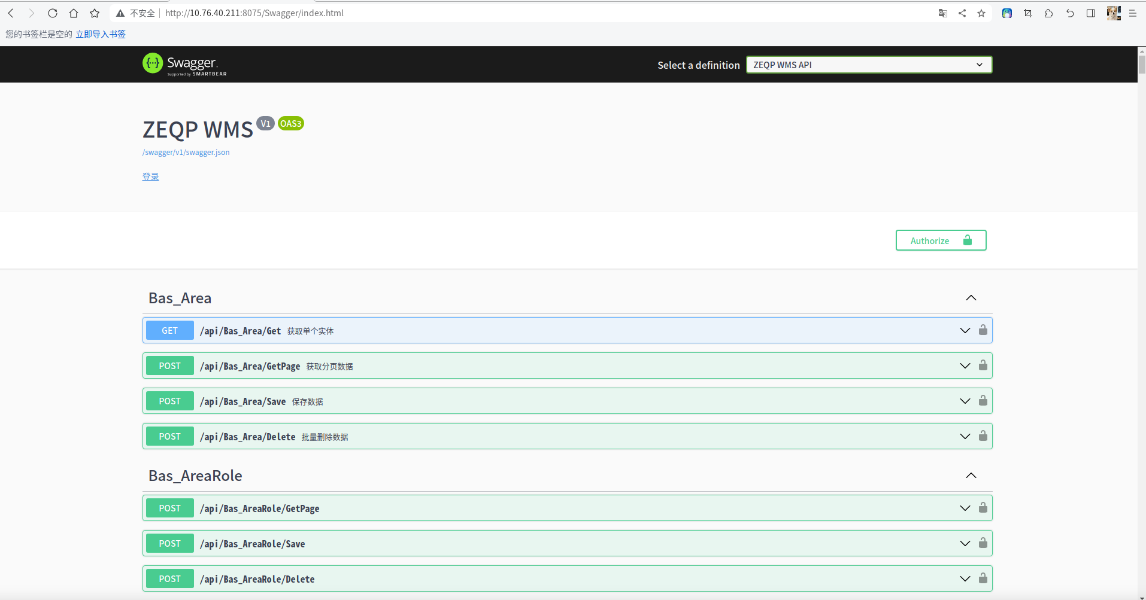Click POST method badge for Bas_Area/Delete

coord(169,436)
